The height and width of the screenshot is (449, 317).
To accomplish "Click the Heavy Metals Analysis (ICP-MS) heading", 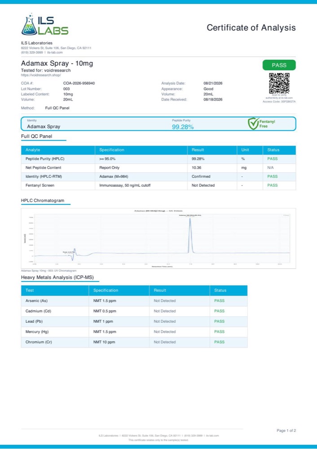I will pos(57,277).
